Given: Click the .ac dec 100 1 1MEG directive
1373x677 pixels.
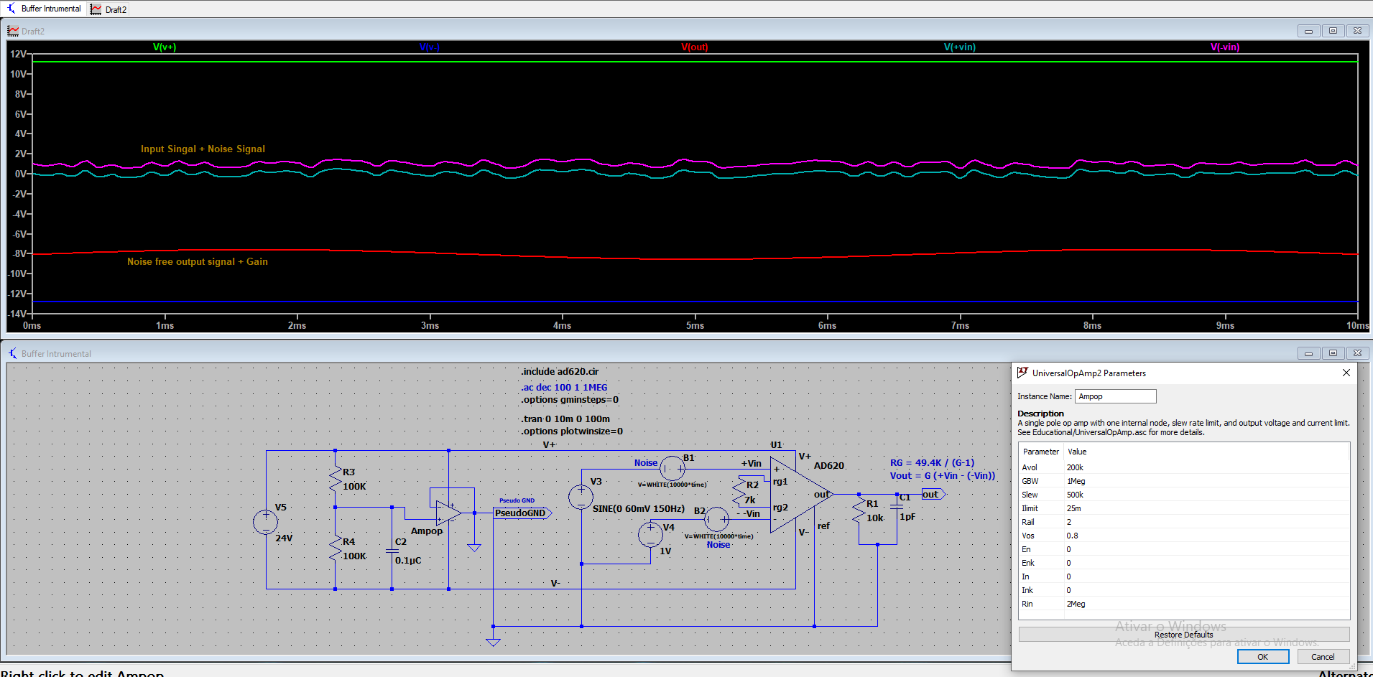Looking at the screenshot, I should [x=564, y=388].
